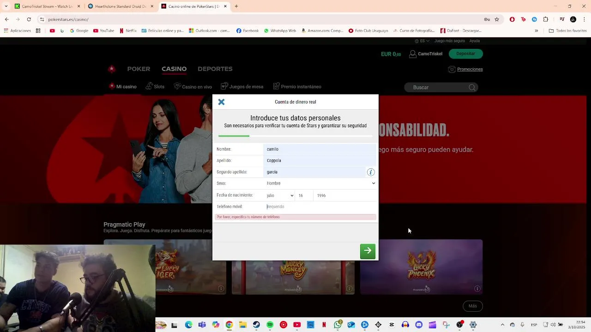This screenshot has height=332, width=591.
Task: Switch to the CamoTriskel Stream browser tab
Action: (x=48, y=6)
